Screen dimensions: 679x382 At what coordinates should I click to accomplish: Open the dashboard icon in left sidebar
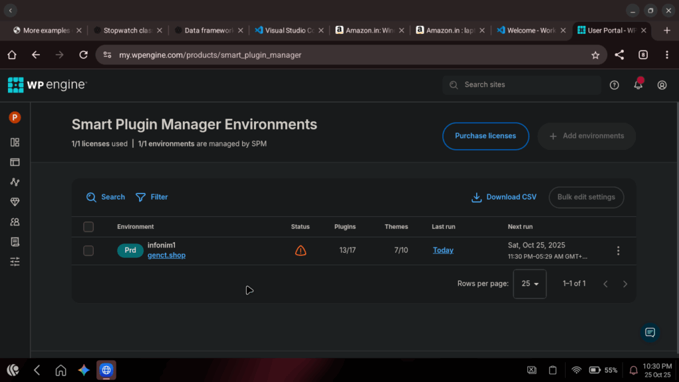point(15,142)
